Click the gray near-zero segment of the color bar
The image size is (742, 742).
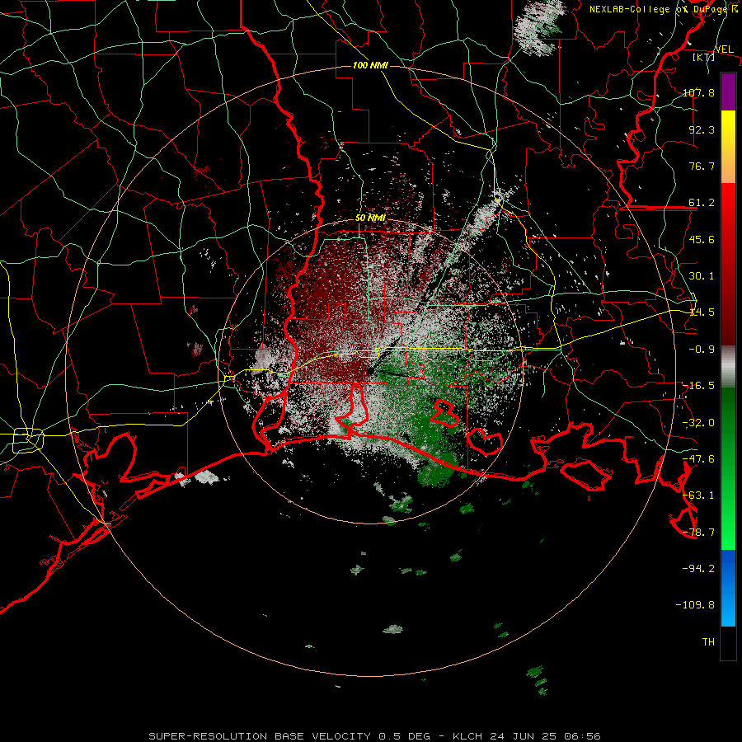click(x=728, y=367)
